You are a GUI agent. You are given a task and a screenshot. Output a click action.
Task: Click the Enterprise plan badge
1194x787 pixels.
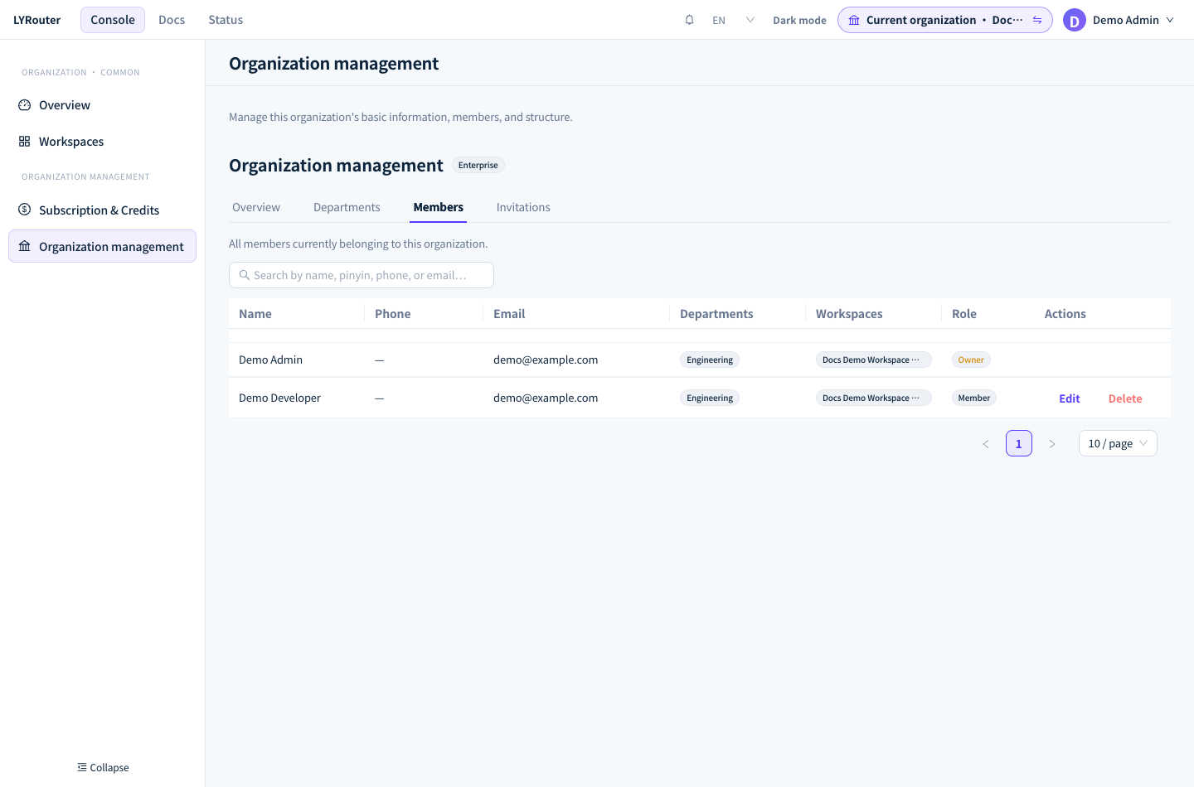click(x=478, y=165)
